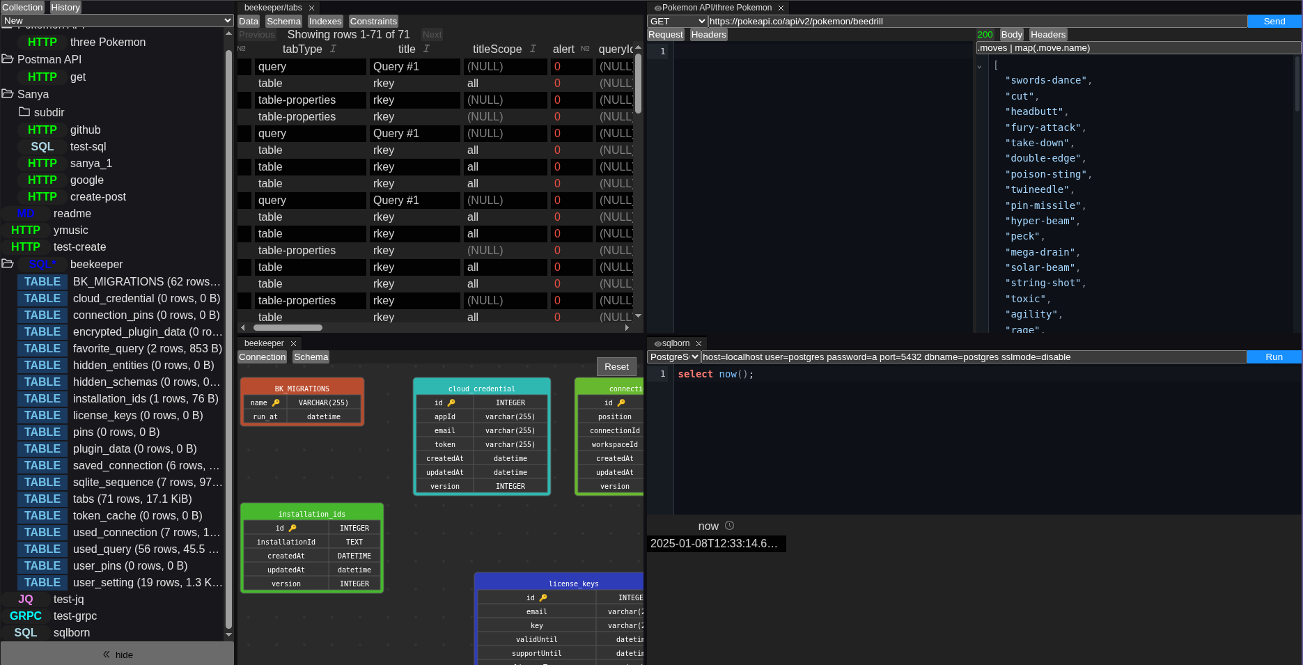Switch to beekeeper Schema tab
This screenshot has height=665, width=1303.
[x=311, y=357]
